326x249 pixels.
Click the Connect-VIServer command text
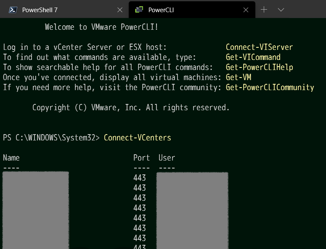(x=259, y=47)
